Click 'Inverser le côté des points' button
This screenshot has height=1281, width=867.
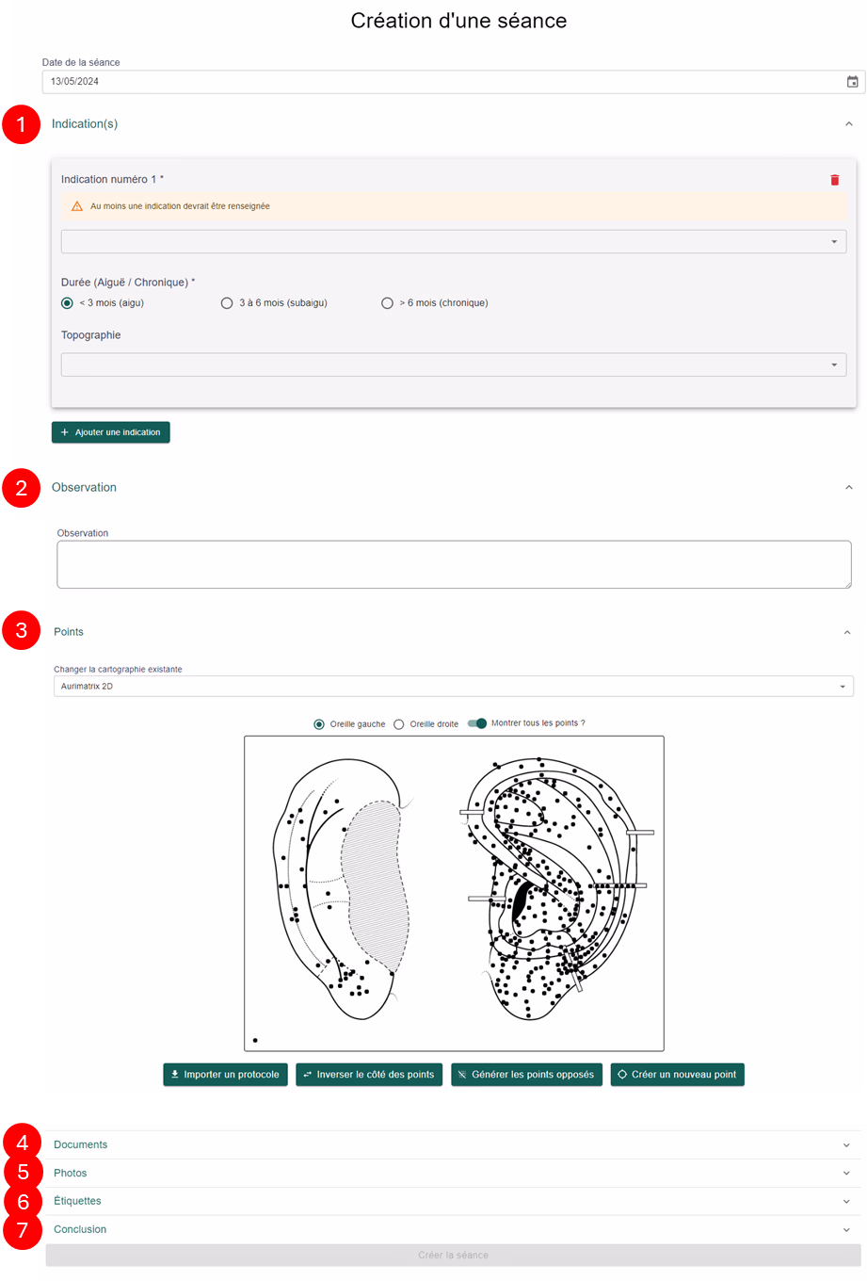(x=369, y=1075)
